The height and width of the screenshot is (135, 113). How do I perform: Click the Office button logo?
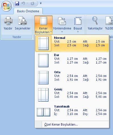click(x=6, y=6)
